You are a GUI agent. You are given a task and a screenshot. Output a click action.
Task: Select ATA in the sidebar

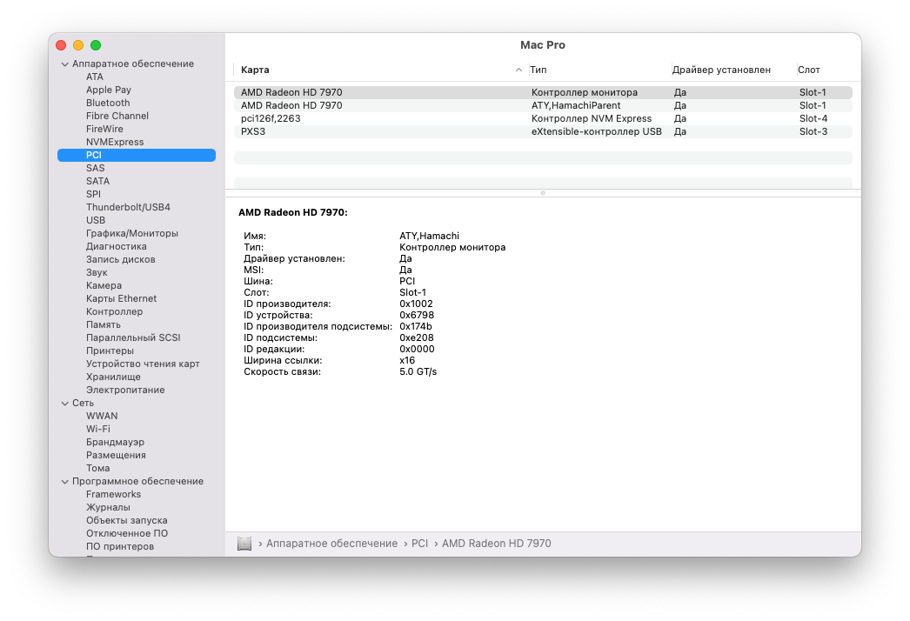click(95, 77)
